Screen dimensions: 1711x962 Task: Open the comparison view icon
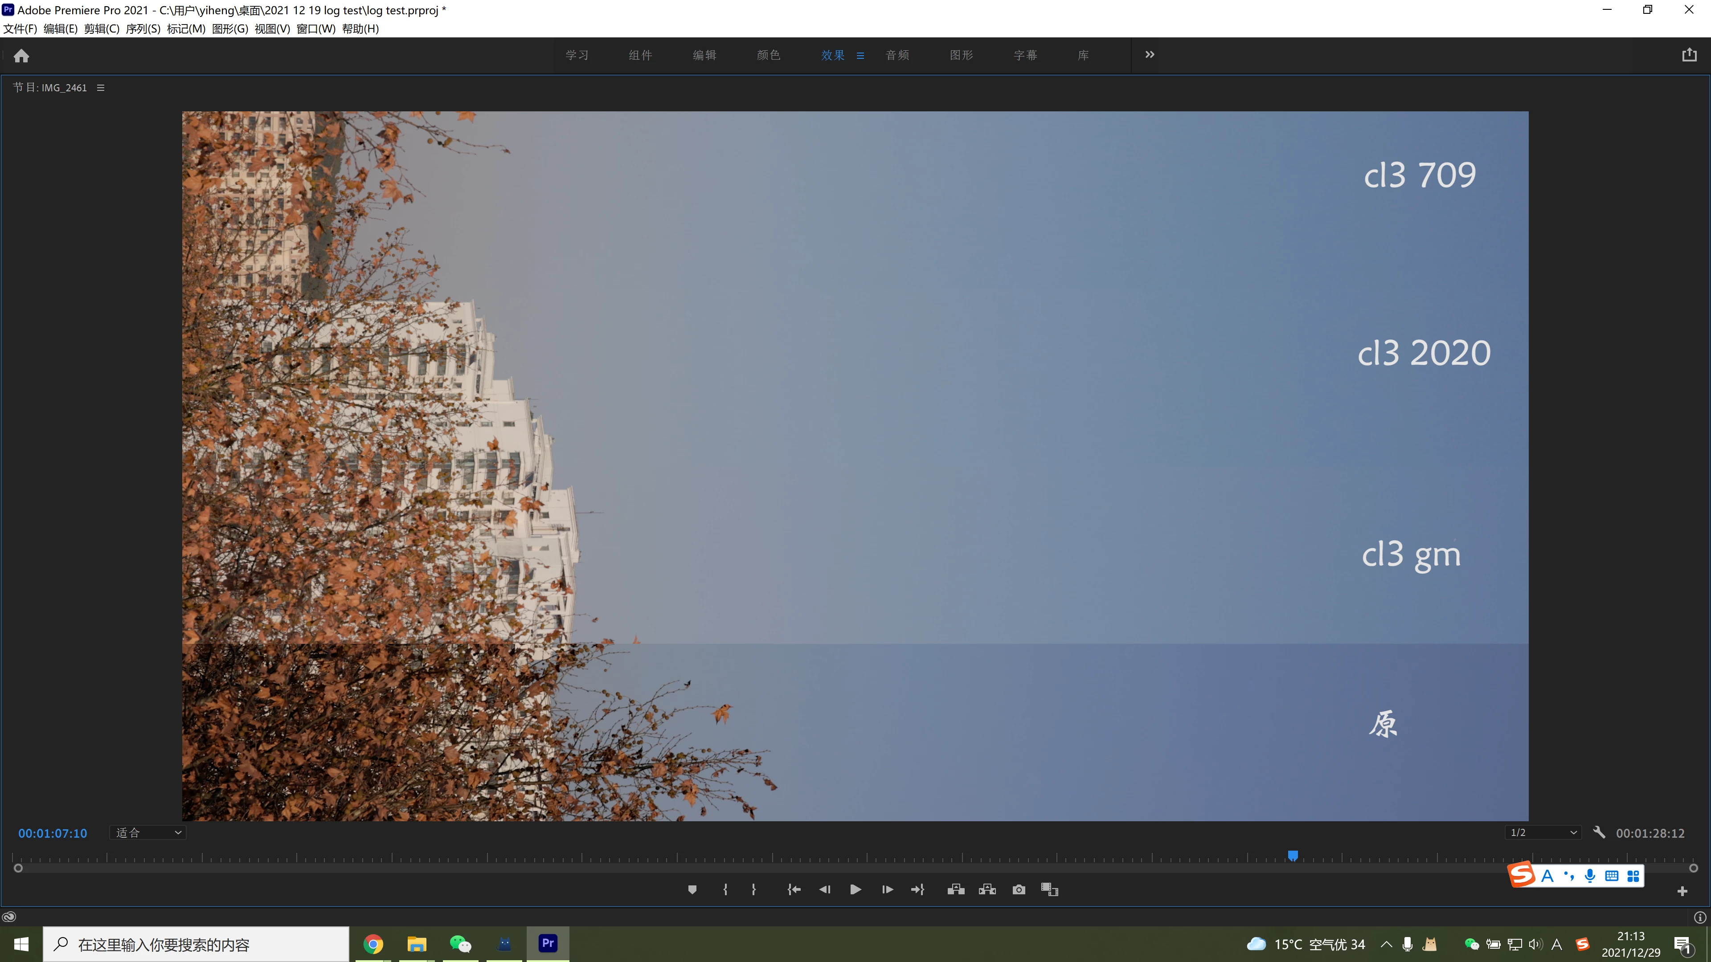coord(1049,890)
